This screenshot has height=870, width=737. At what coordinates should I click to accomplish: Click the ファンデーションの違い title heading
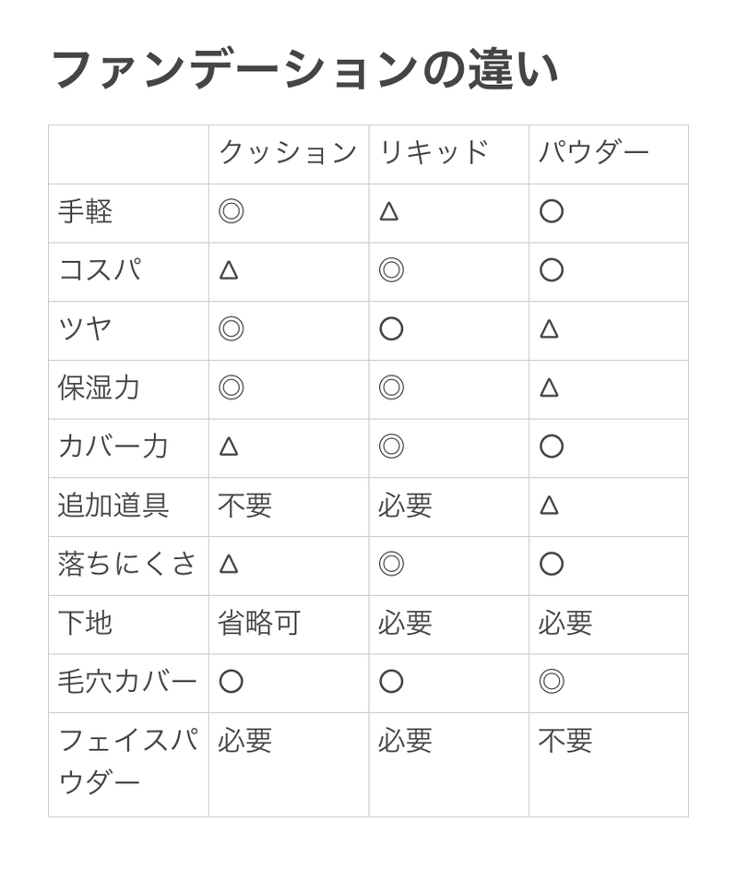[305, 70]
